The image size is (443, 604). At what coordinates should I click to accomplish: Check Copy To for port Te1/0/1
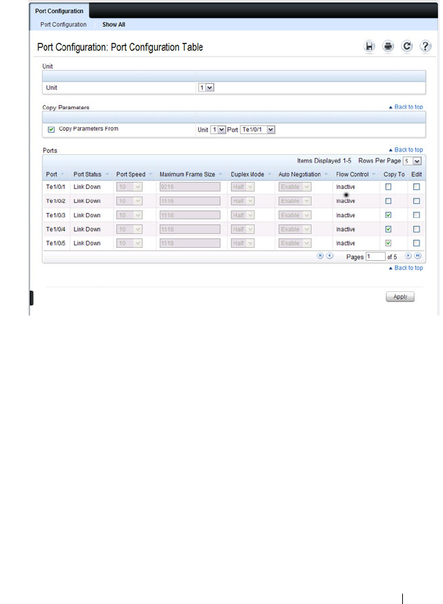coord(388,187)
